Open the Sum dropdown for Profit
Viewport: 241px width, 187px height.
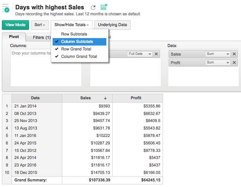(217, 63)
